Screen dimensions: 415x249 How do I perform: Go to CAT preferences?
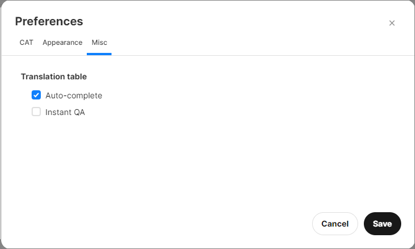(x=26, y=43)
